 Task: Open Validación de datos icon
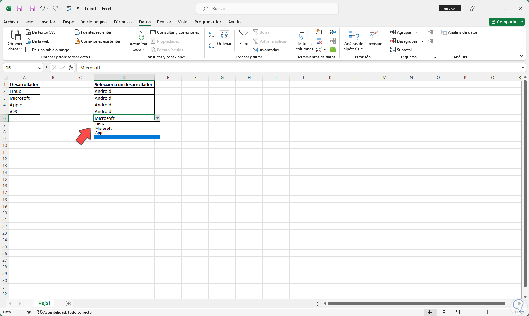[319, 50]
